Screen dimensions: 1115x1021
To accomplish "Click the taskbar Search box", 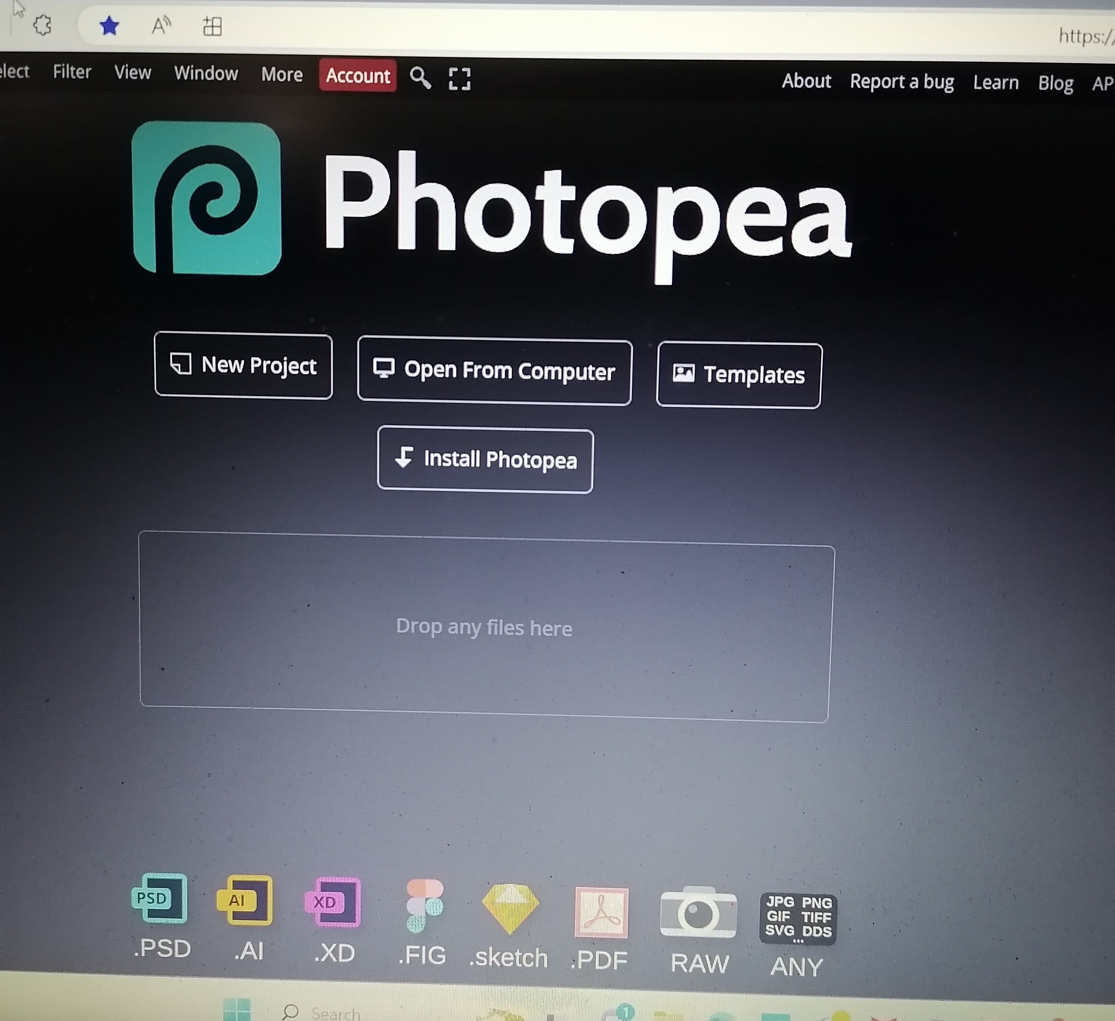I will [x=322, y=1012].
